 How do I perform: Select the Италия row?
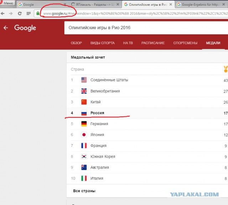click(x=147, y=179)
